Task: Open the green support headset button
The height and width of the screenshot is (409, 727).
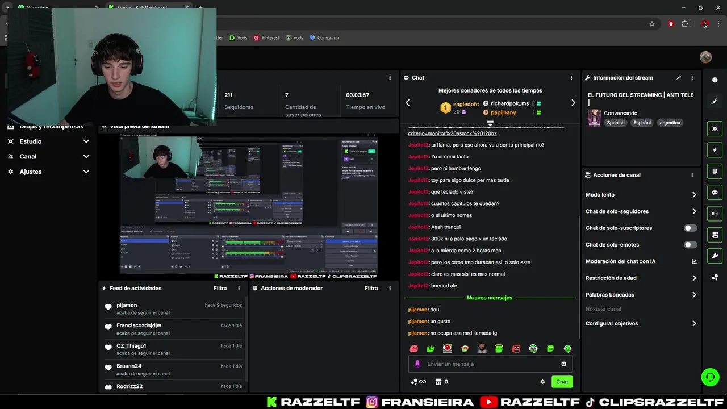Action: coord(710,377)
